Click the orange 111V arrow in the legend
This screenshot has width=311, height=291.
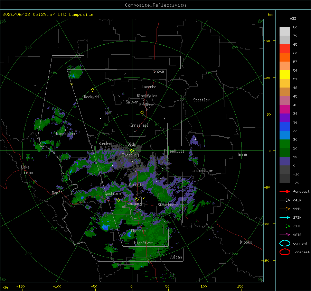pos(285,209)
